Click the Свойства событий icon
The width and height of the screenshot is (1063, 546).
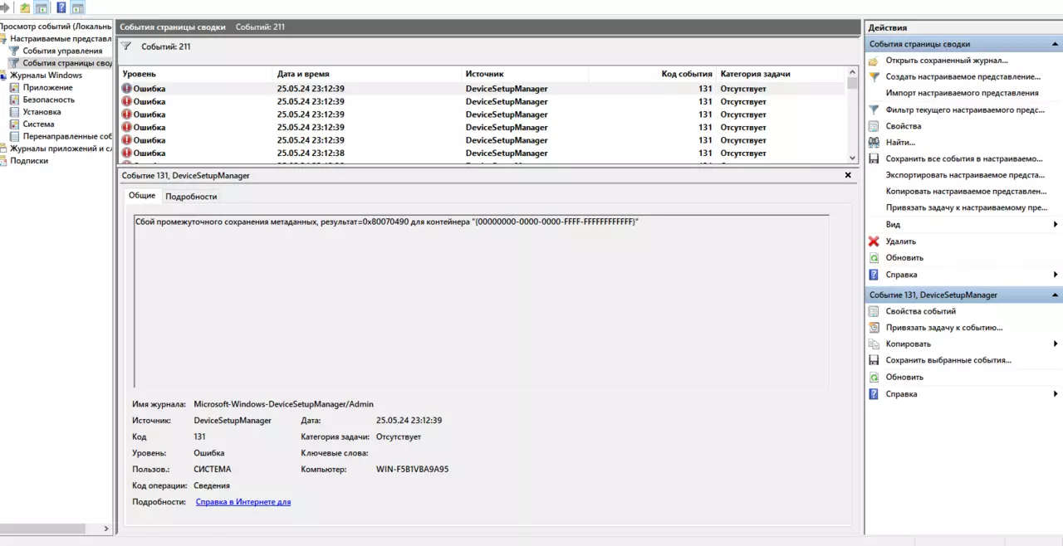pyautogui.click(x=874, y=311)
